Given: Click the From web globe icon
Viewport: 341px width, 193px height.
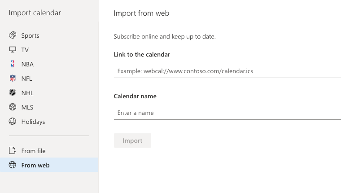Looking at the screenshot, I should [13, 165].
